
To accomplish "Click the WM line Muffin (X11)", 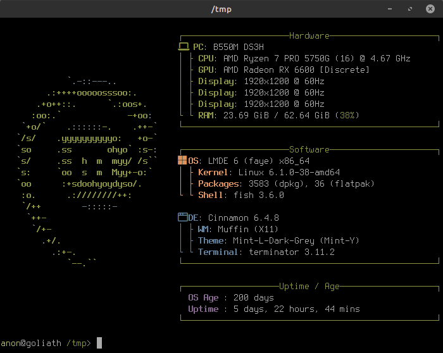I will [238, 229].
